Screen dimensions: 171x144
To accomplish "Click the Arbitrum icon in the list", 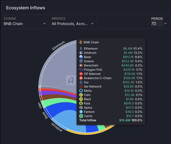I will coord(81,53).
